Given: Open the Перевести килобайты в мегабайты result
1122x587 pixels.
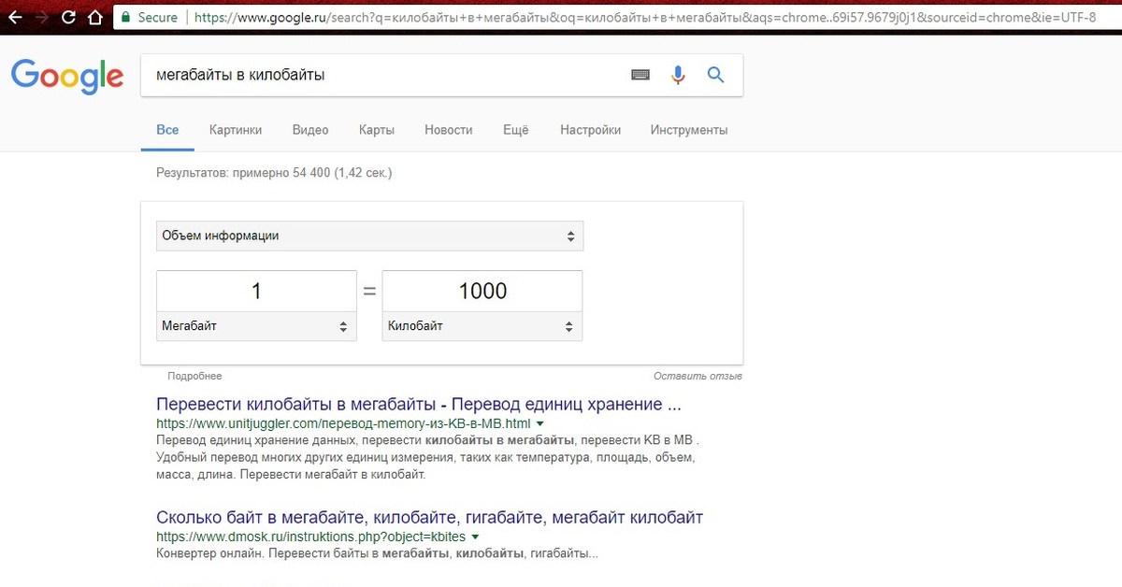Looking at the screenshot, I should (x=418, y=405).
